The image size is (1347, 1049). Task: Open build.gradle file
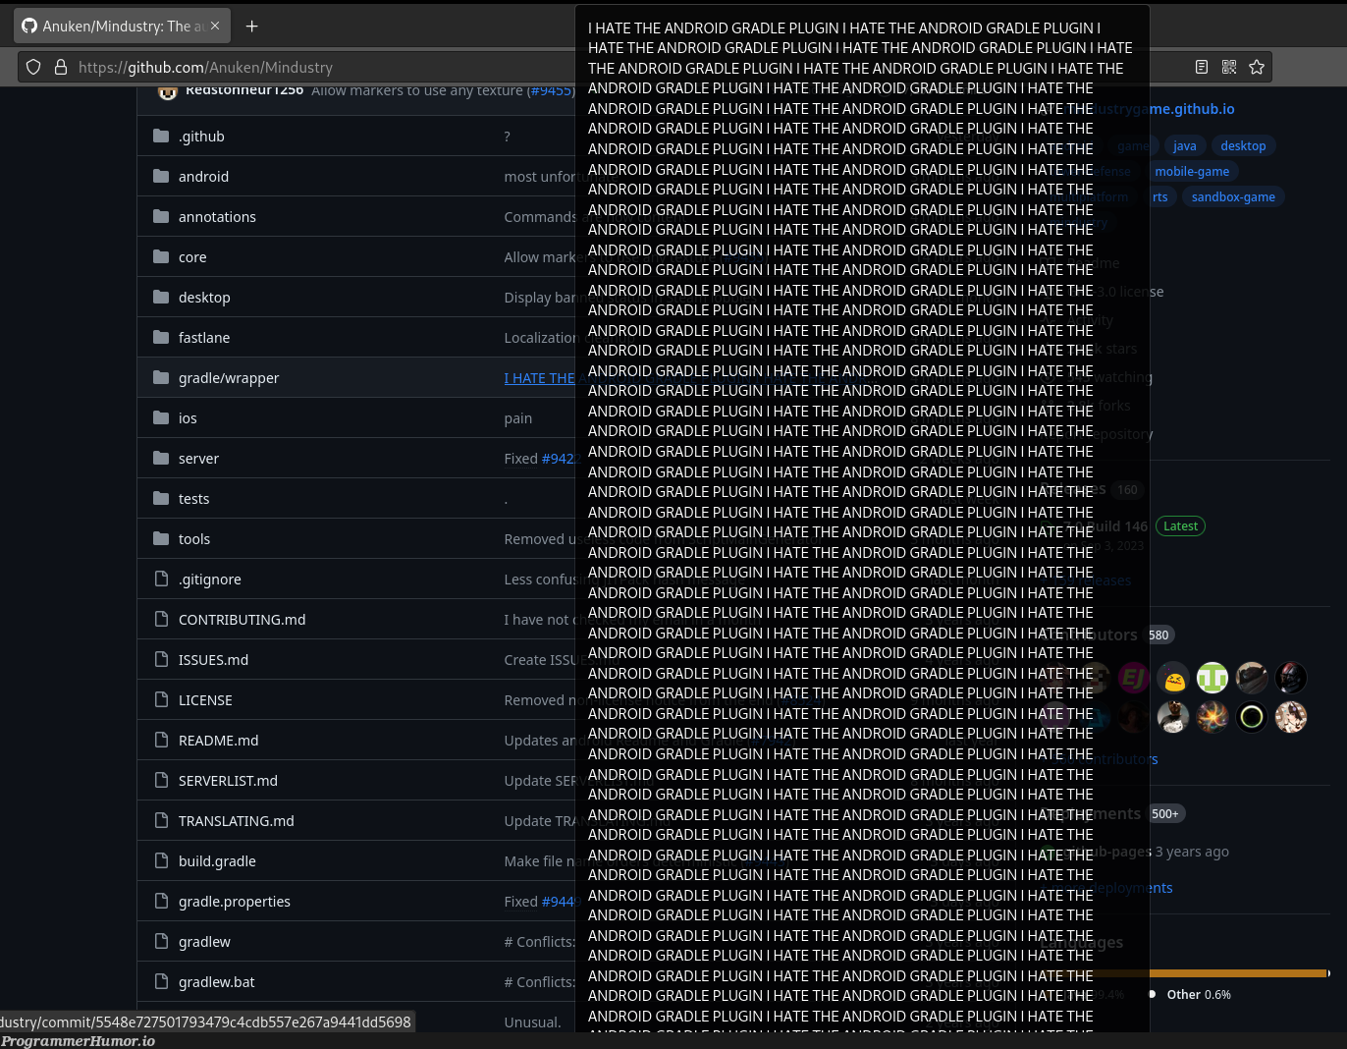click(x=217, y=861)
